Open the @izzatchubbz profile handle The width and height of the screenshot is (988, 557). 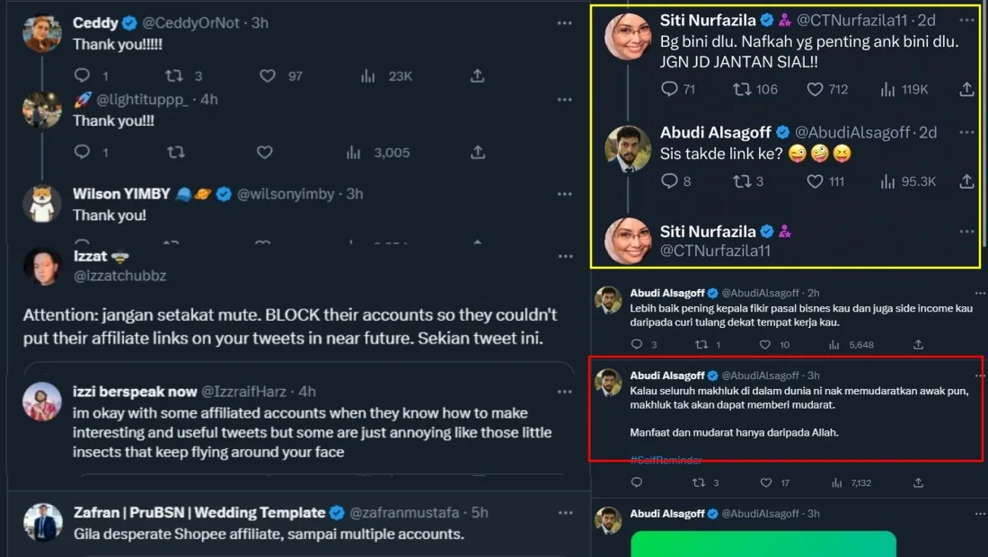[119, 276]
